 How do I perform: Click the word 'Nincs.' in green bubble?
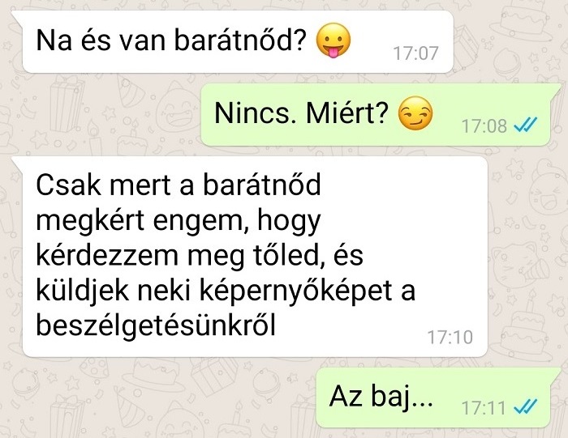[256, 113]
